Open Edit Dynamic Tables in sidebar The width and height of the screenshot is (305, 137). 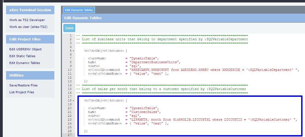click(x=24, y=63)
